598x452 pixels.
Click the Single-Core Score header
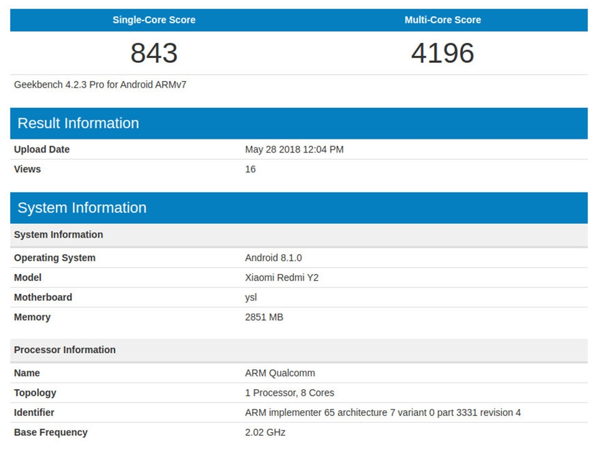click(x=154, y=20)
